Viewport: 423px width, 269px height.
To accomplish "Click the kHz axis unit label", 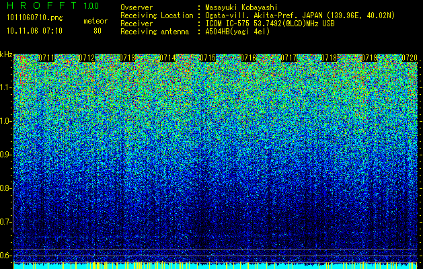I will coord(6,54).
